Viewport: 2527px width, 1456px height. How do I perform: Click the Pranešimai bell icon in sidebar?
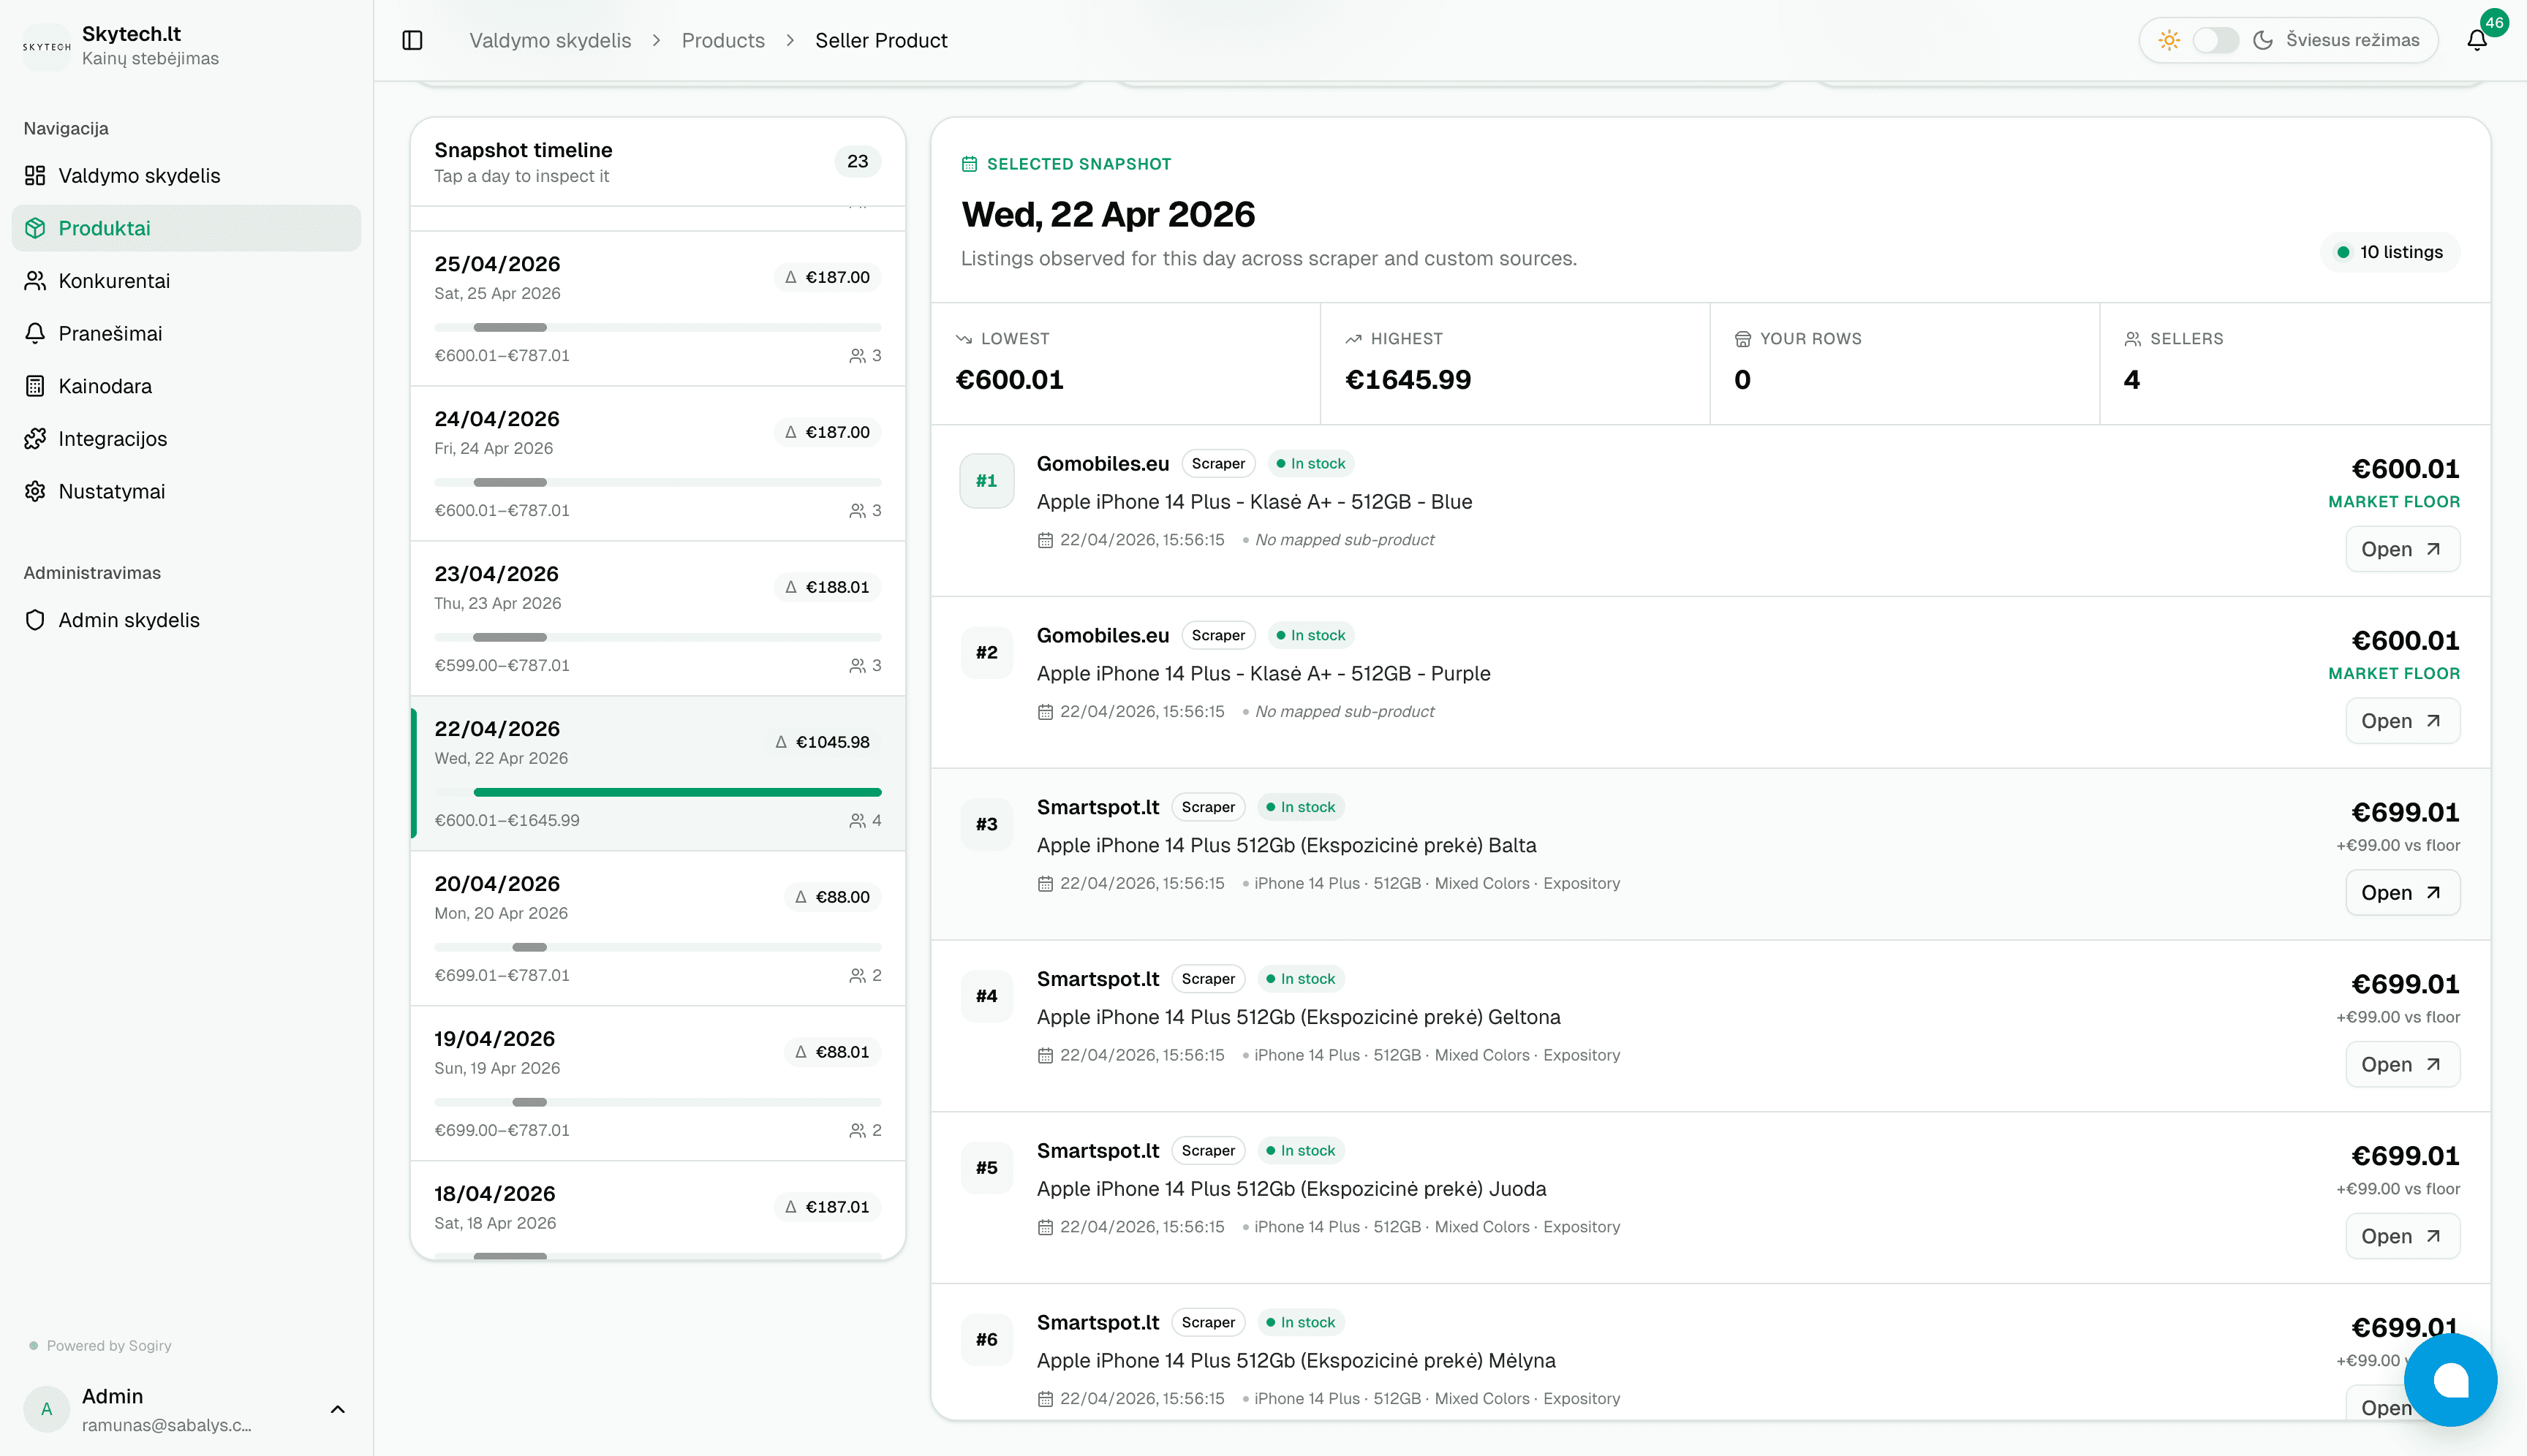(35, 333)
